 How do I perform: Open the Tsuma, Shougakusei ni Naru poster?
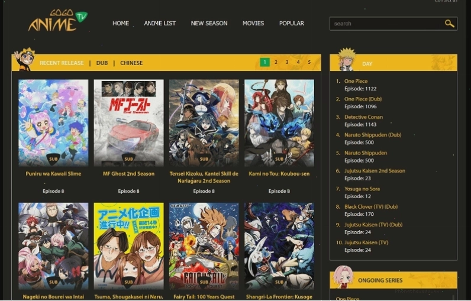128,246
